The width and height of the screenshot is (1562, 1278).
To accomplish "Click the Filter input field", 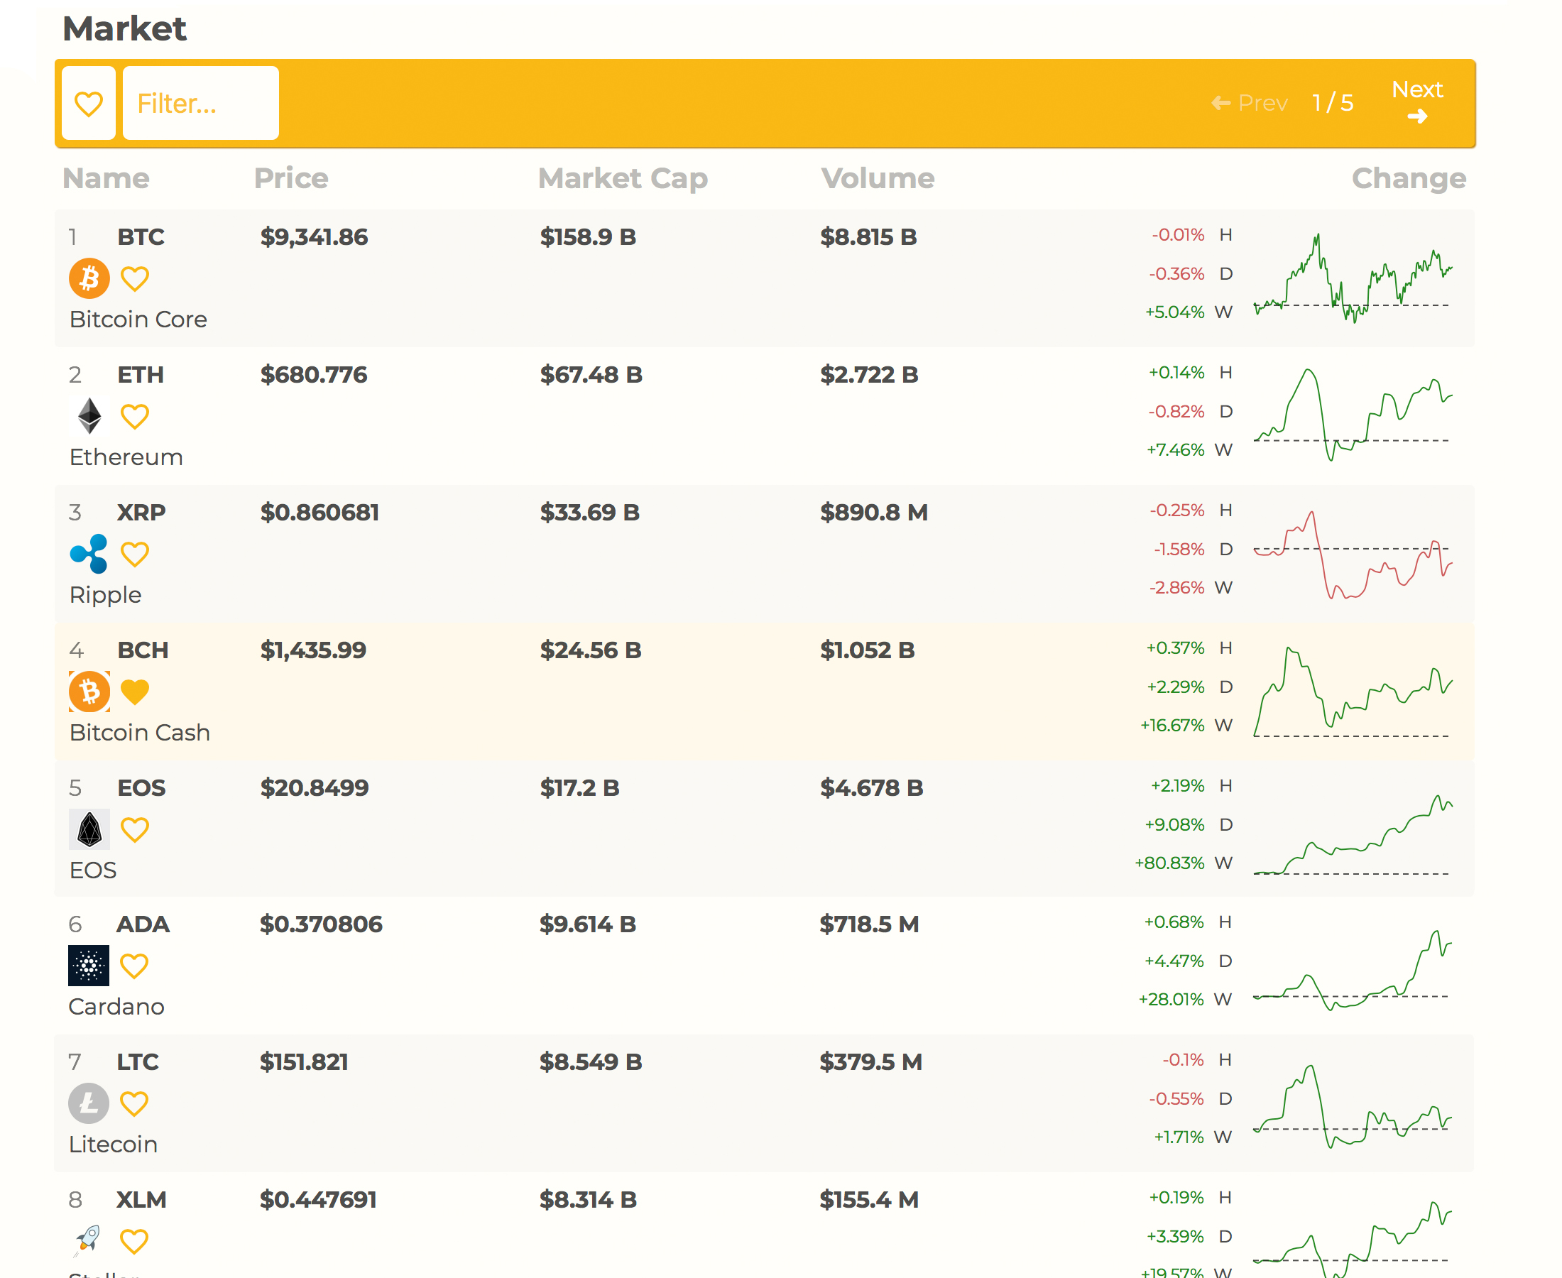I will pyautogui.click(x=200, y=103).
